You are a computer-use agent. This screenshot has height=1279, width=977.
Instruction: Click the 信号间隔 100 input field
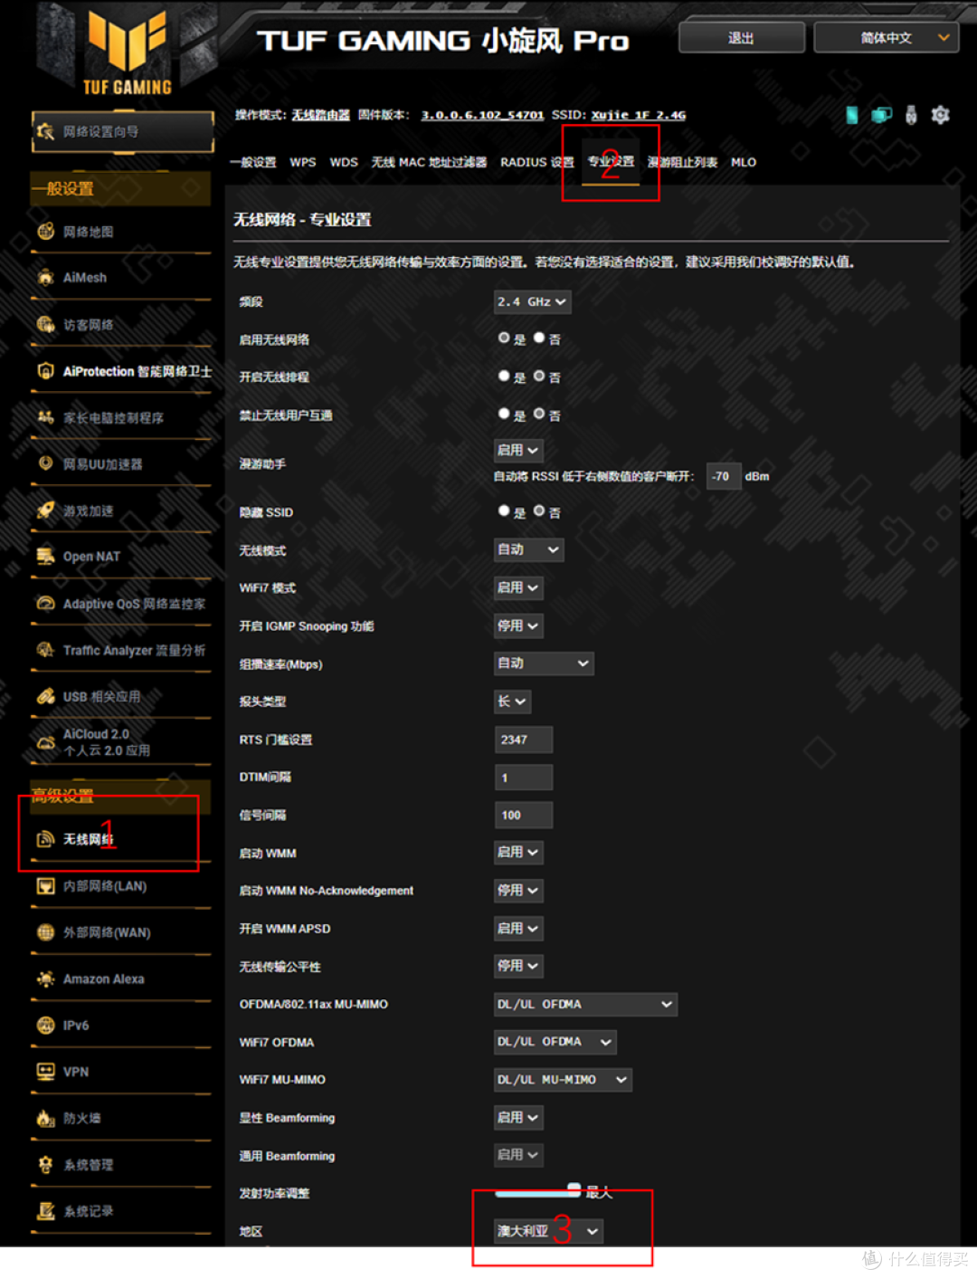point(524,815)
